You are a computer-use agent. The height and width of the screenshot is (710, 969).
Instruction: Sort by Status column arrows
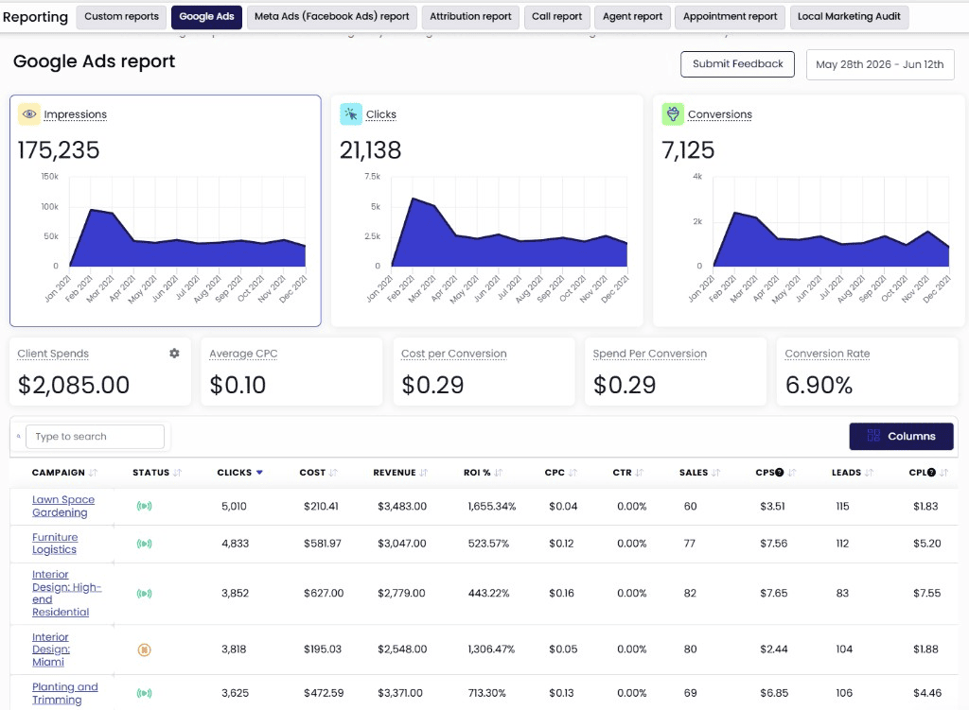pyautogui.click(x=177, y=473)
